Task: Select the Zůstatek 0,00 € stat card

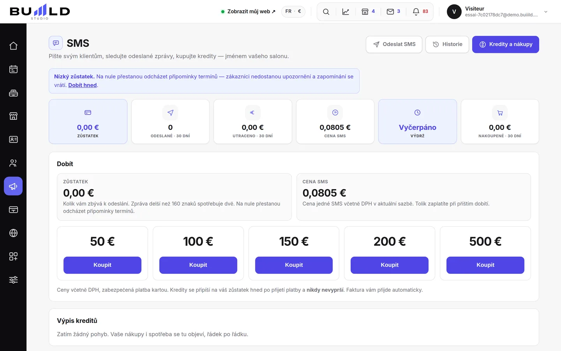Action: pos(88,121)
